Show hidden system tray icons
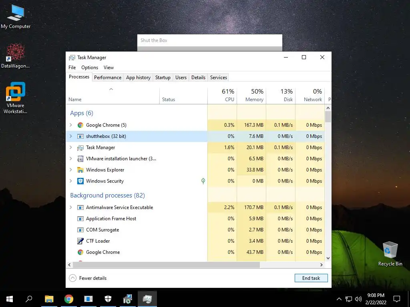Viewport: 410px width, 307px height. [x=339, y=299]
